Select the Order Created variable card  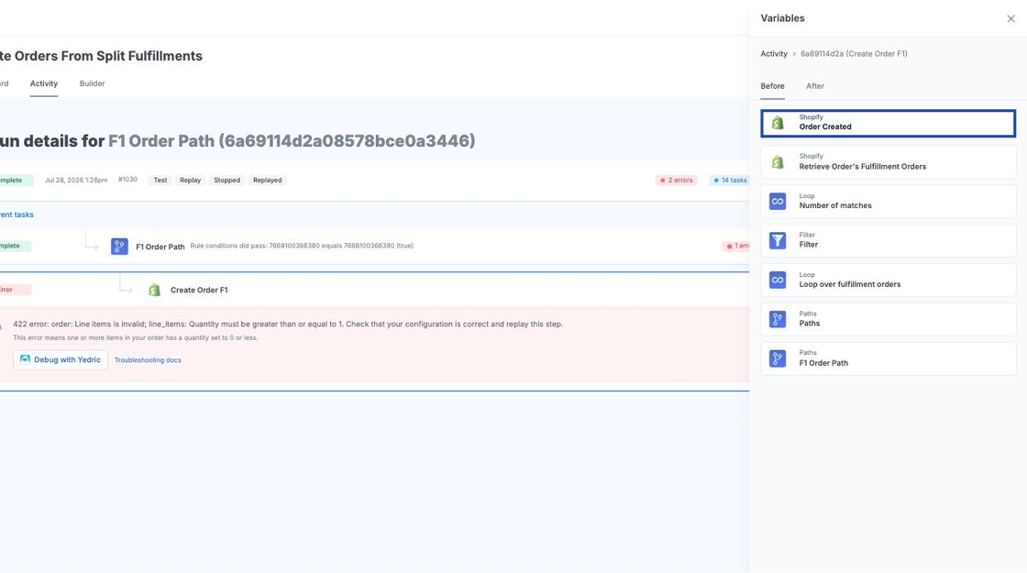tap(889, 123)
